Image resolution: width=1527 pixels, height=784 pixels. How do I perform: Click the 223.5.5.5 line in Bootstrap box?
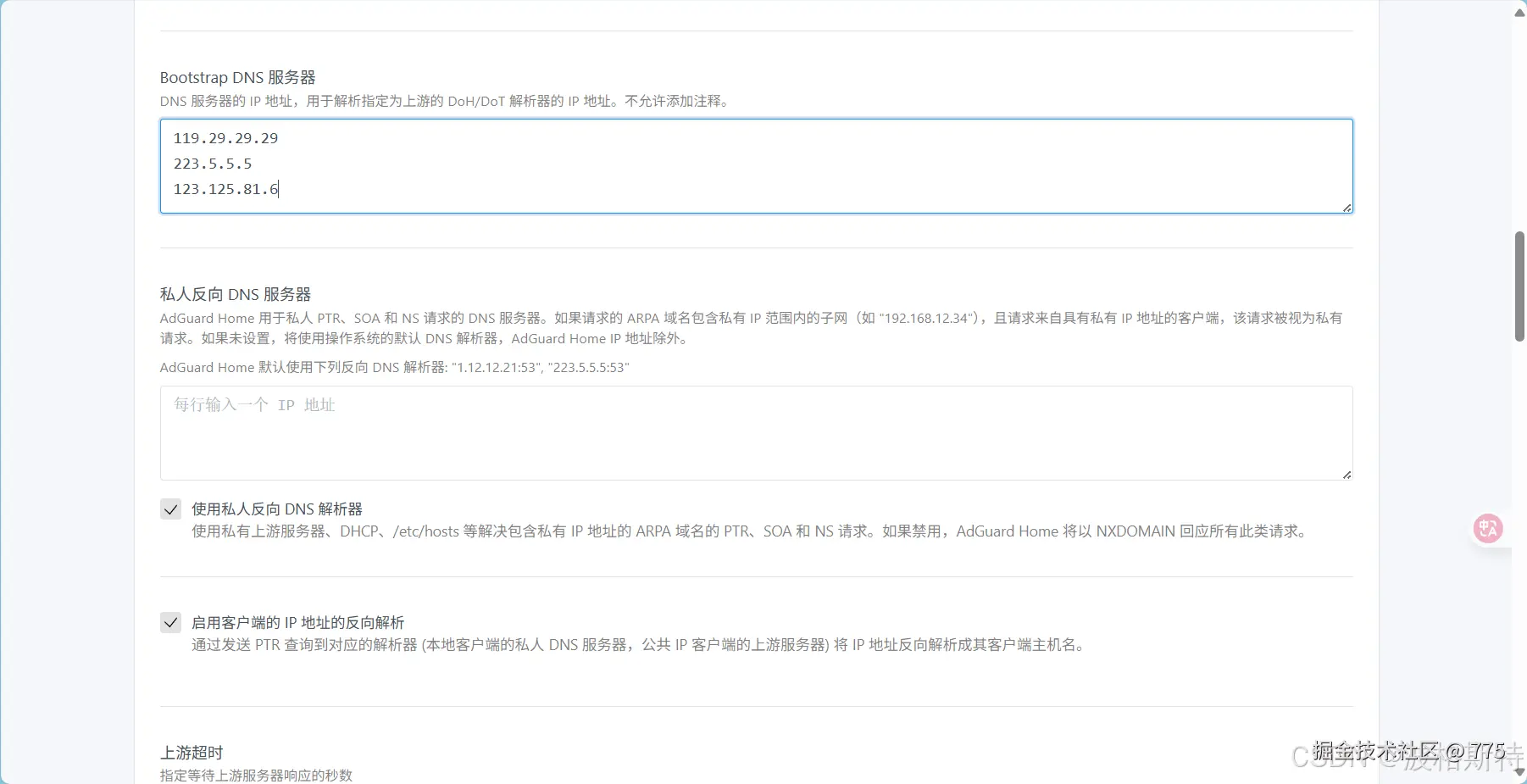(x=213, y=164)
